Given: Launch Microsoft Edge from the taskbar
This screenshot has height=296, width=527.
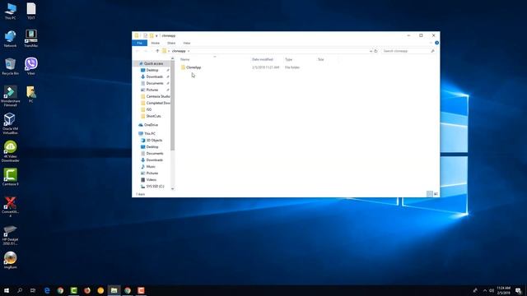Looking at the screenshot, I should point(47,290).
